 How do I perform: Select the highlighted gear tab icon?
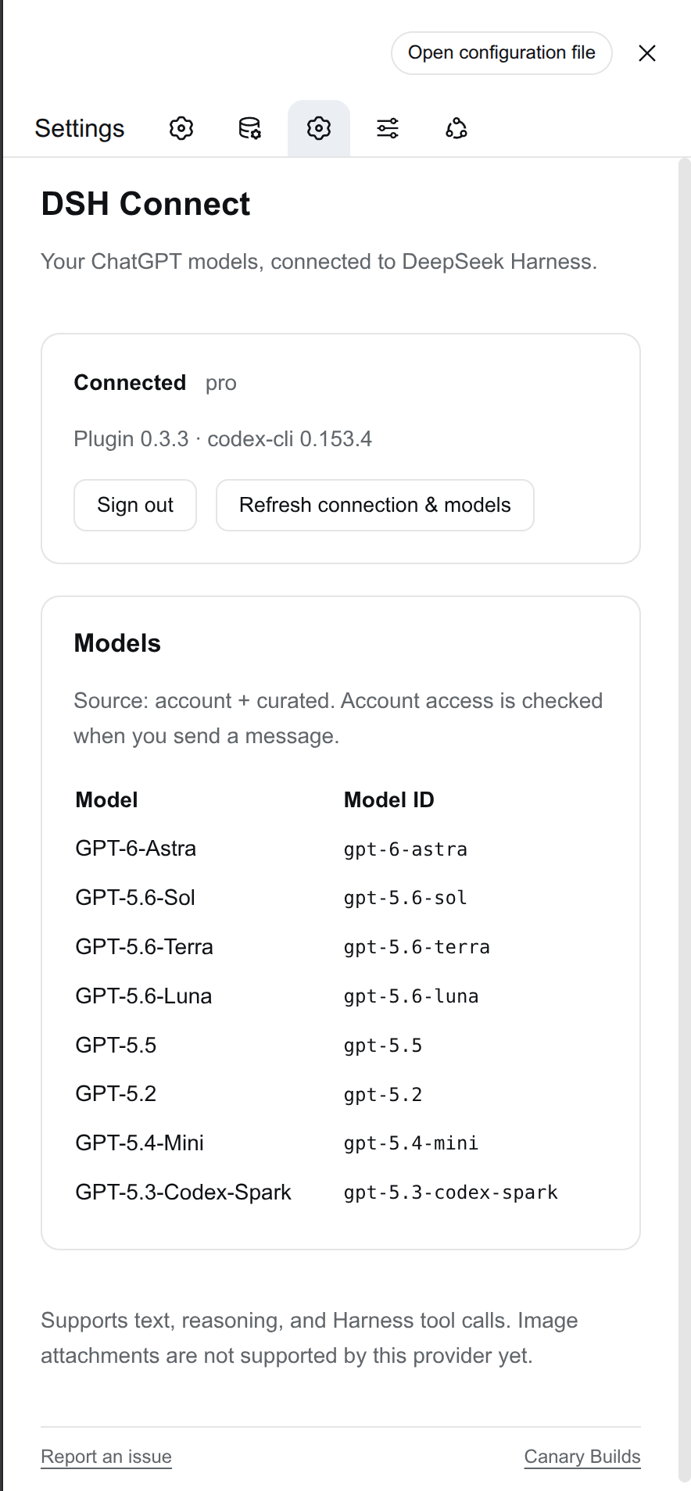319,128
